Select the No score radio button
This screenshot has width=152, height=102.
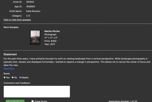pos(13,77)
